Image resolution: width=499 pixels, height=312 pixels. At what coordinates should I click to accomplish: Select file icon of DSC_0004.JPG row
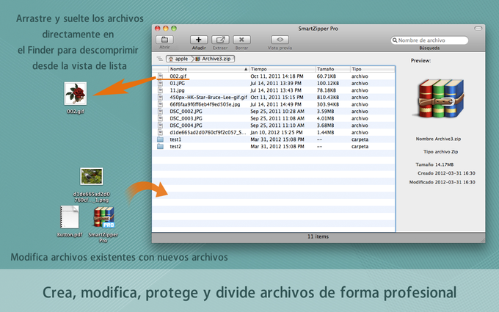[x=161, y=125]
